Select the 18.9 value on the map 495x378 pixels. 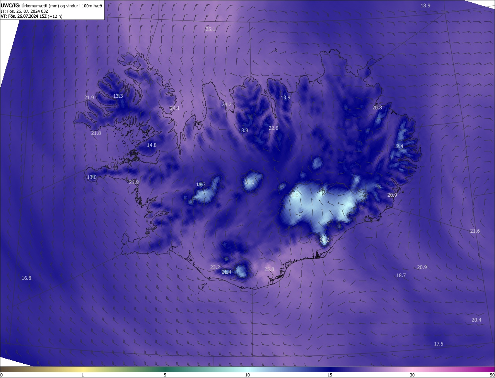click(x=425, y=5)
